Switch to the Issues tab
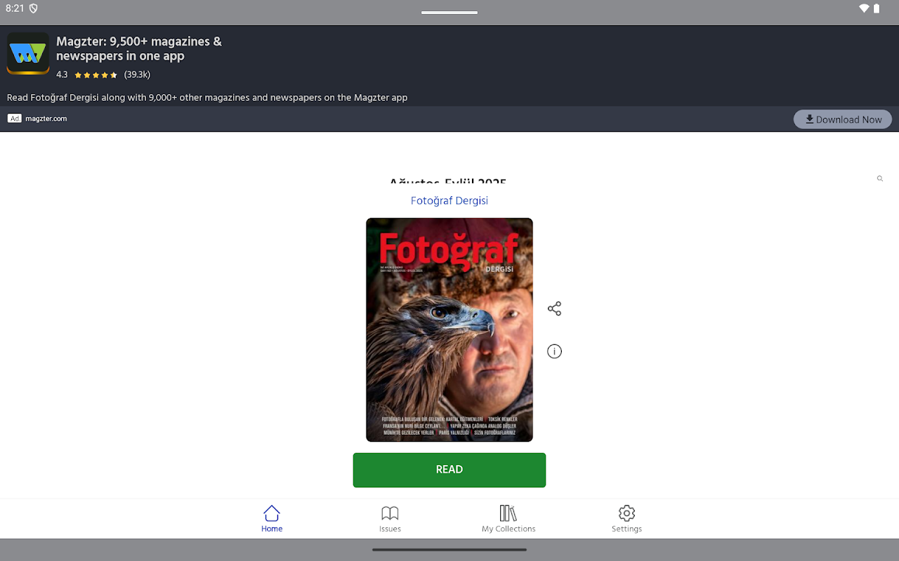The image size is (899, 561). click(390, 519)
